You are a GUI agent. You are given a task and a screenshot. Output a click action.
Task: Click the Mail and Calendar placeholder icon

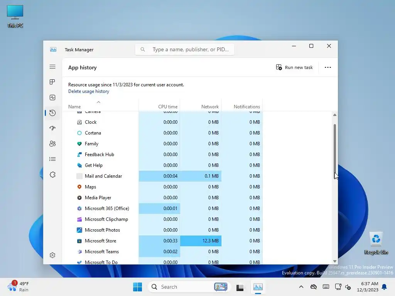pos(79,176)
